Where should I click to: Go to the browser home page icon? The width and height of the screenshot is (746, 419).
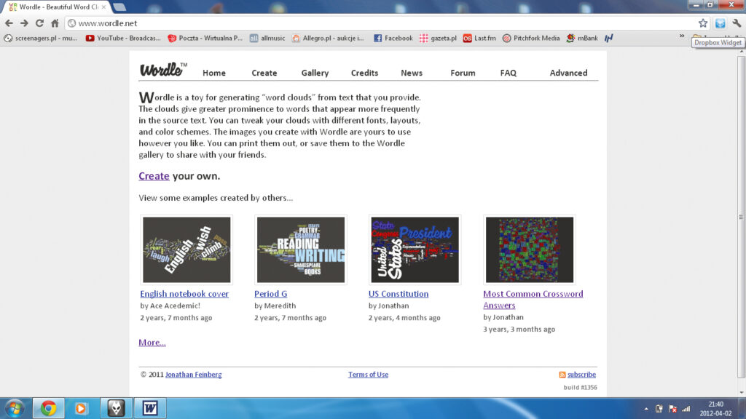pos(55,23)
